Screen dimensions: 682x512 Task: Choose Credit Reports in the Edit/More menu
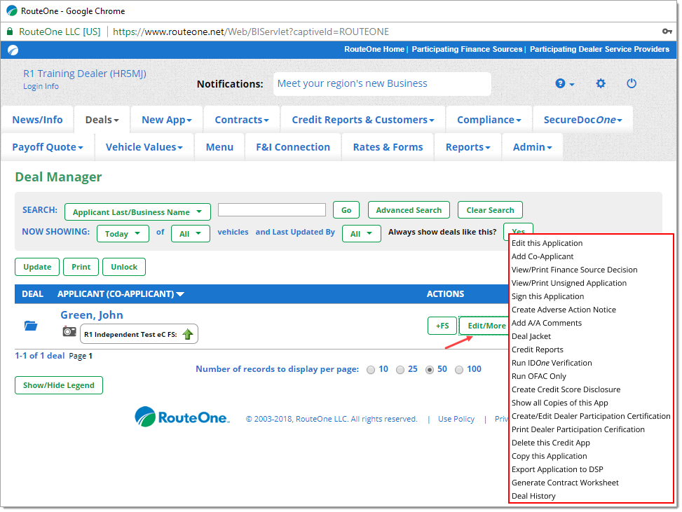[x=537, y=350]
